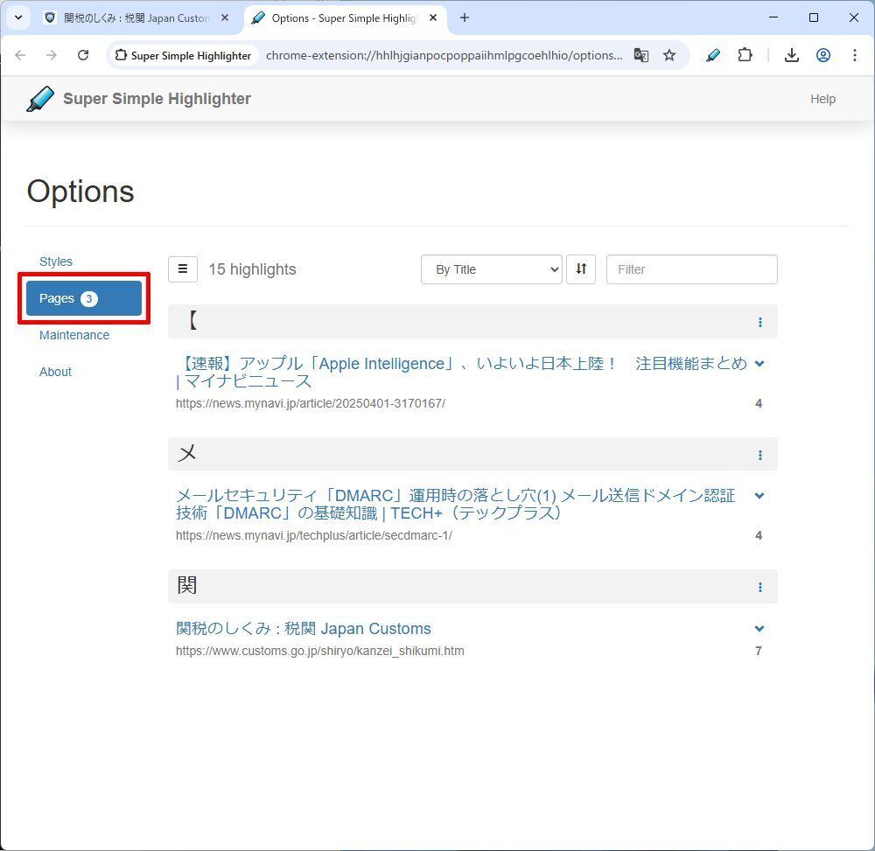Image resolution: width=875 pixels, height=851 pixels.
Task: Bookmark this page with the star icon
Action: coord(669,55)
